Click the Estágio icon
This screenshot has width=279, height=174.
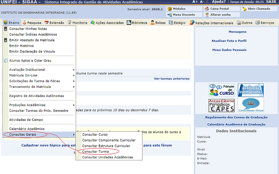tap(171, 23)
